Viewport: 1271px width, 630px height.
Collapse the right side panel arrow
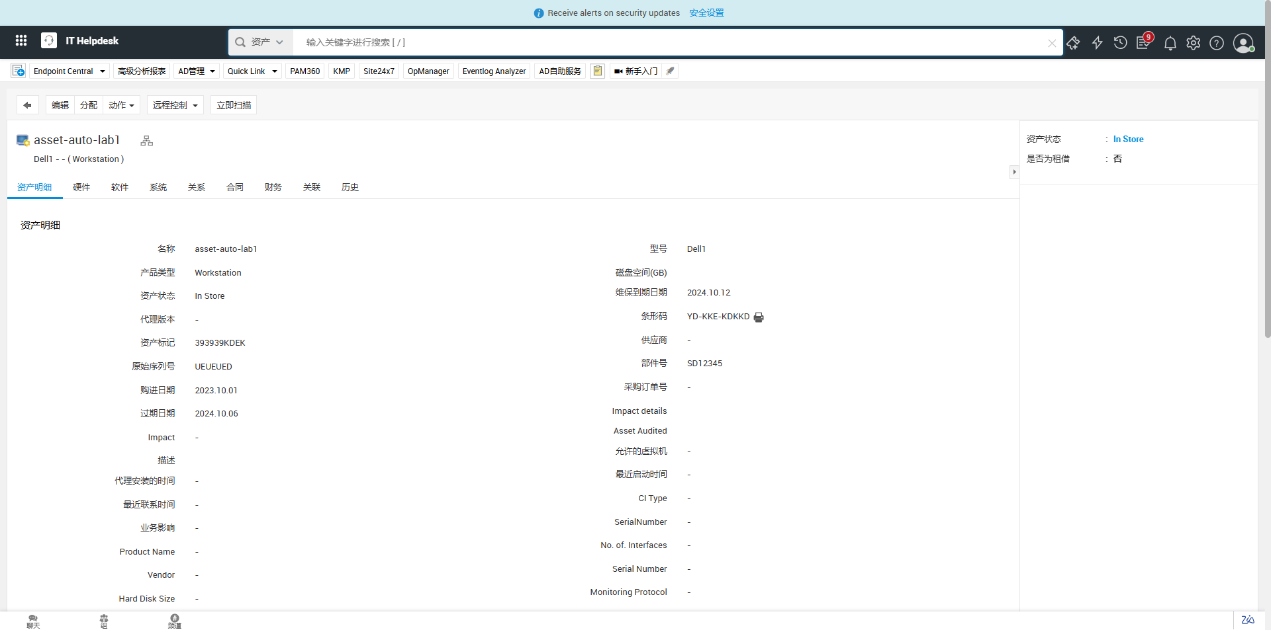pyautogui.click(x=1013, y=172)
